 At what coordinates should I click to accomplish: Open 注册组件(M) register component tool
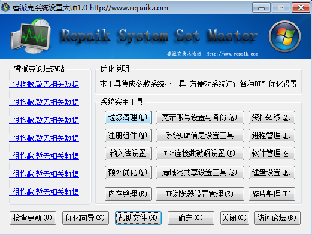click(128, 136)
